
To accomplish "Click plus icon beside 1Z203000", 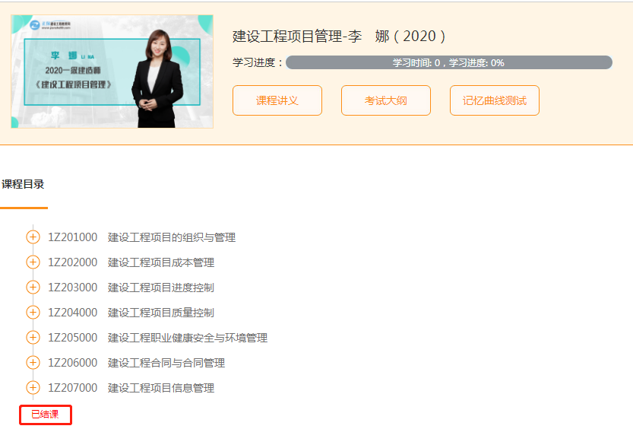I will [x=33, y=288].
